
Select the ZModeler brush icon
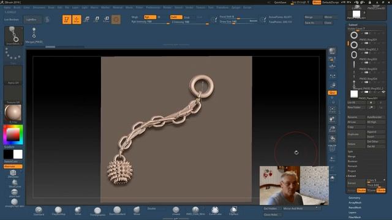(13, 174)
